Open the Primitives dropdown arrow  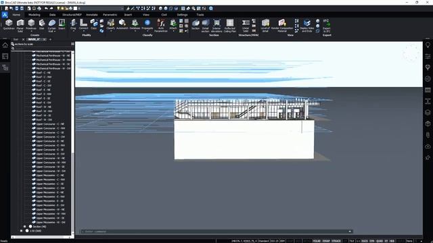pos(31,31)
